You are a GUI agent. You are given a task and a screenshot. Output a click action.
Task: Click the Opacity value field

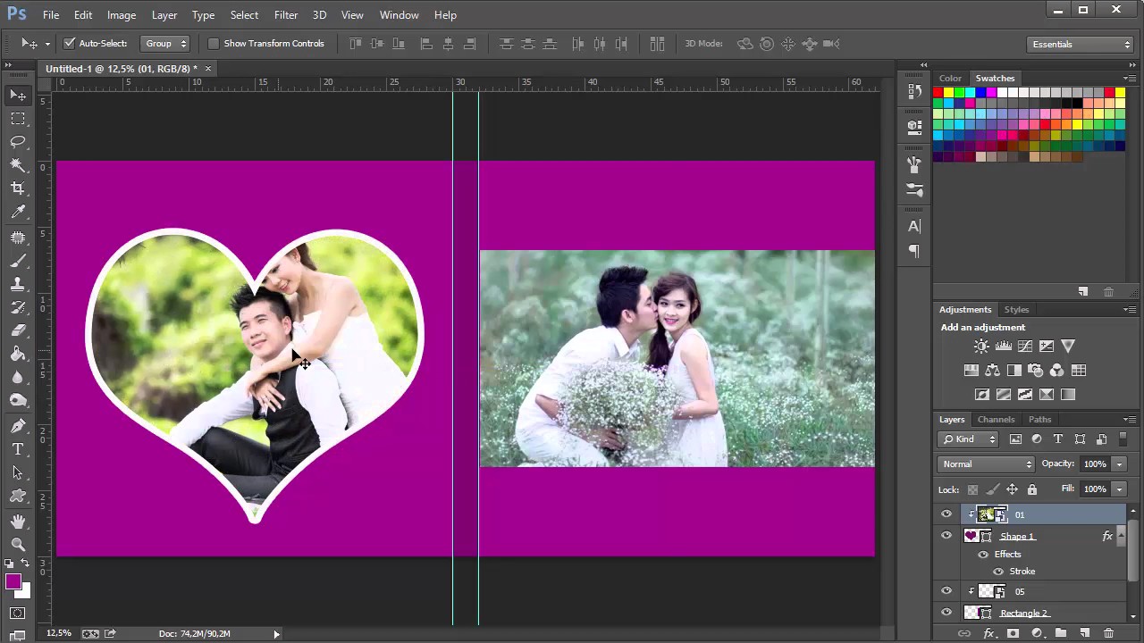(x=1094, y=463)
